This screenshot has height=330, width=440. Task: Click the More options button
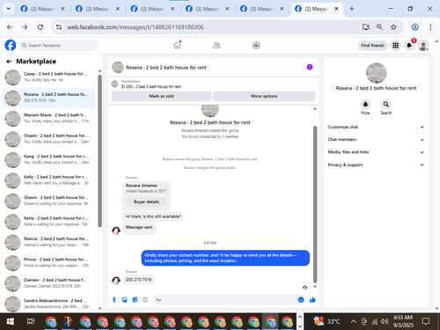(264, 96)
